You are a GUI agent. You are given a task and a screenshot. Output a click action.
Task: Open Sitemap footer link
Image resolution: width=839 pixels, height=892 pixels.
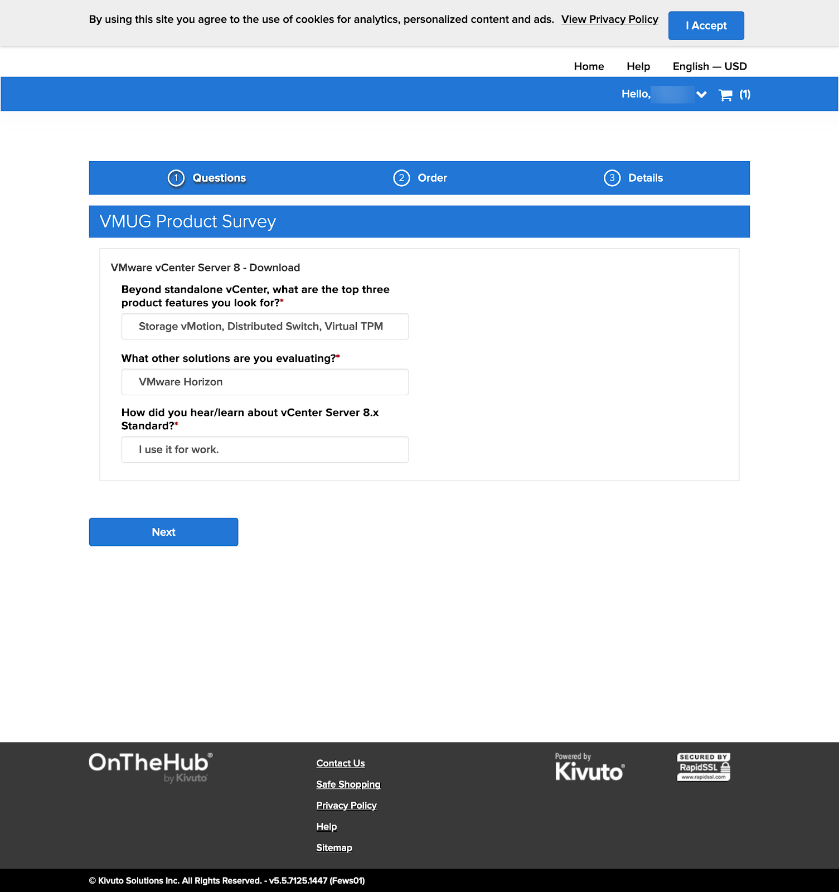[x=334, y=848]
